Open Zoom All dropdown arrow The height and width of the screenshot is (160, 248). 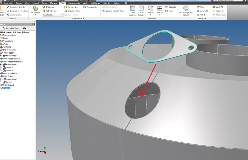tap(210, 11)
